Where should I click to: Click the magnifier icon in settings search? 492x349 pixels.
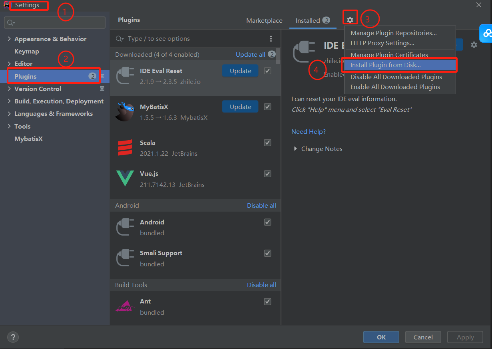pyautogui.click(x=10, y=23)
